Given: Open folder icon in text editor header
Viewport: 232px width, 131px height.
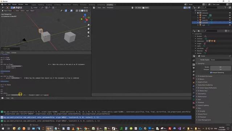Looking at the screenshot, I should pyautogui.click(x=144, y=8).
